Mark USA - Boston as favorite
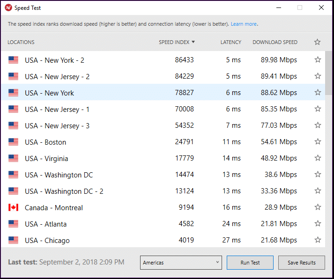This screenshot has width=334, height=279. coord(318,141)
